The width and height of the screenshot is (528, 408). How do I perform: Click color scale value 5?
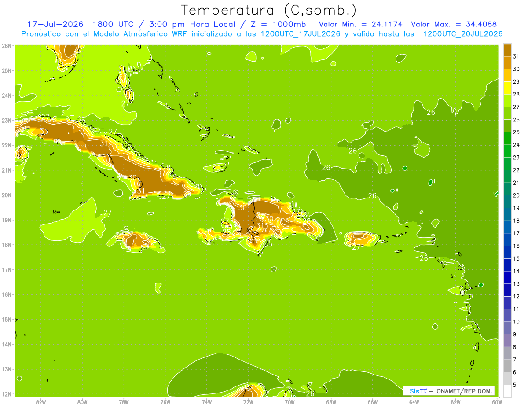515,385
